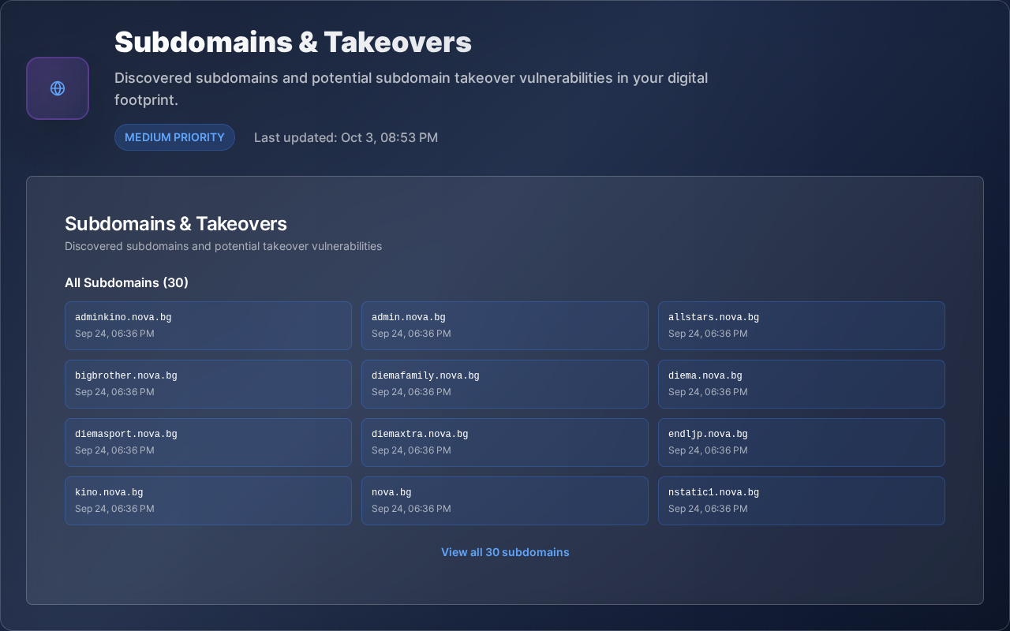Click the globe icon in the header

(x=58, y=88)
